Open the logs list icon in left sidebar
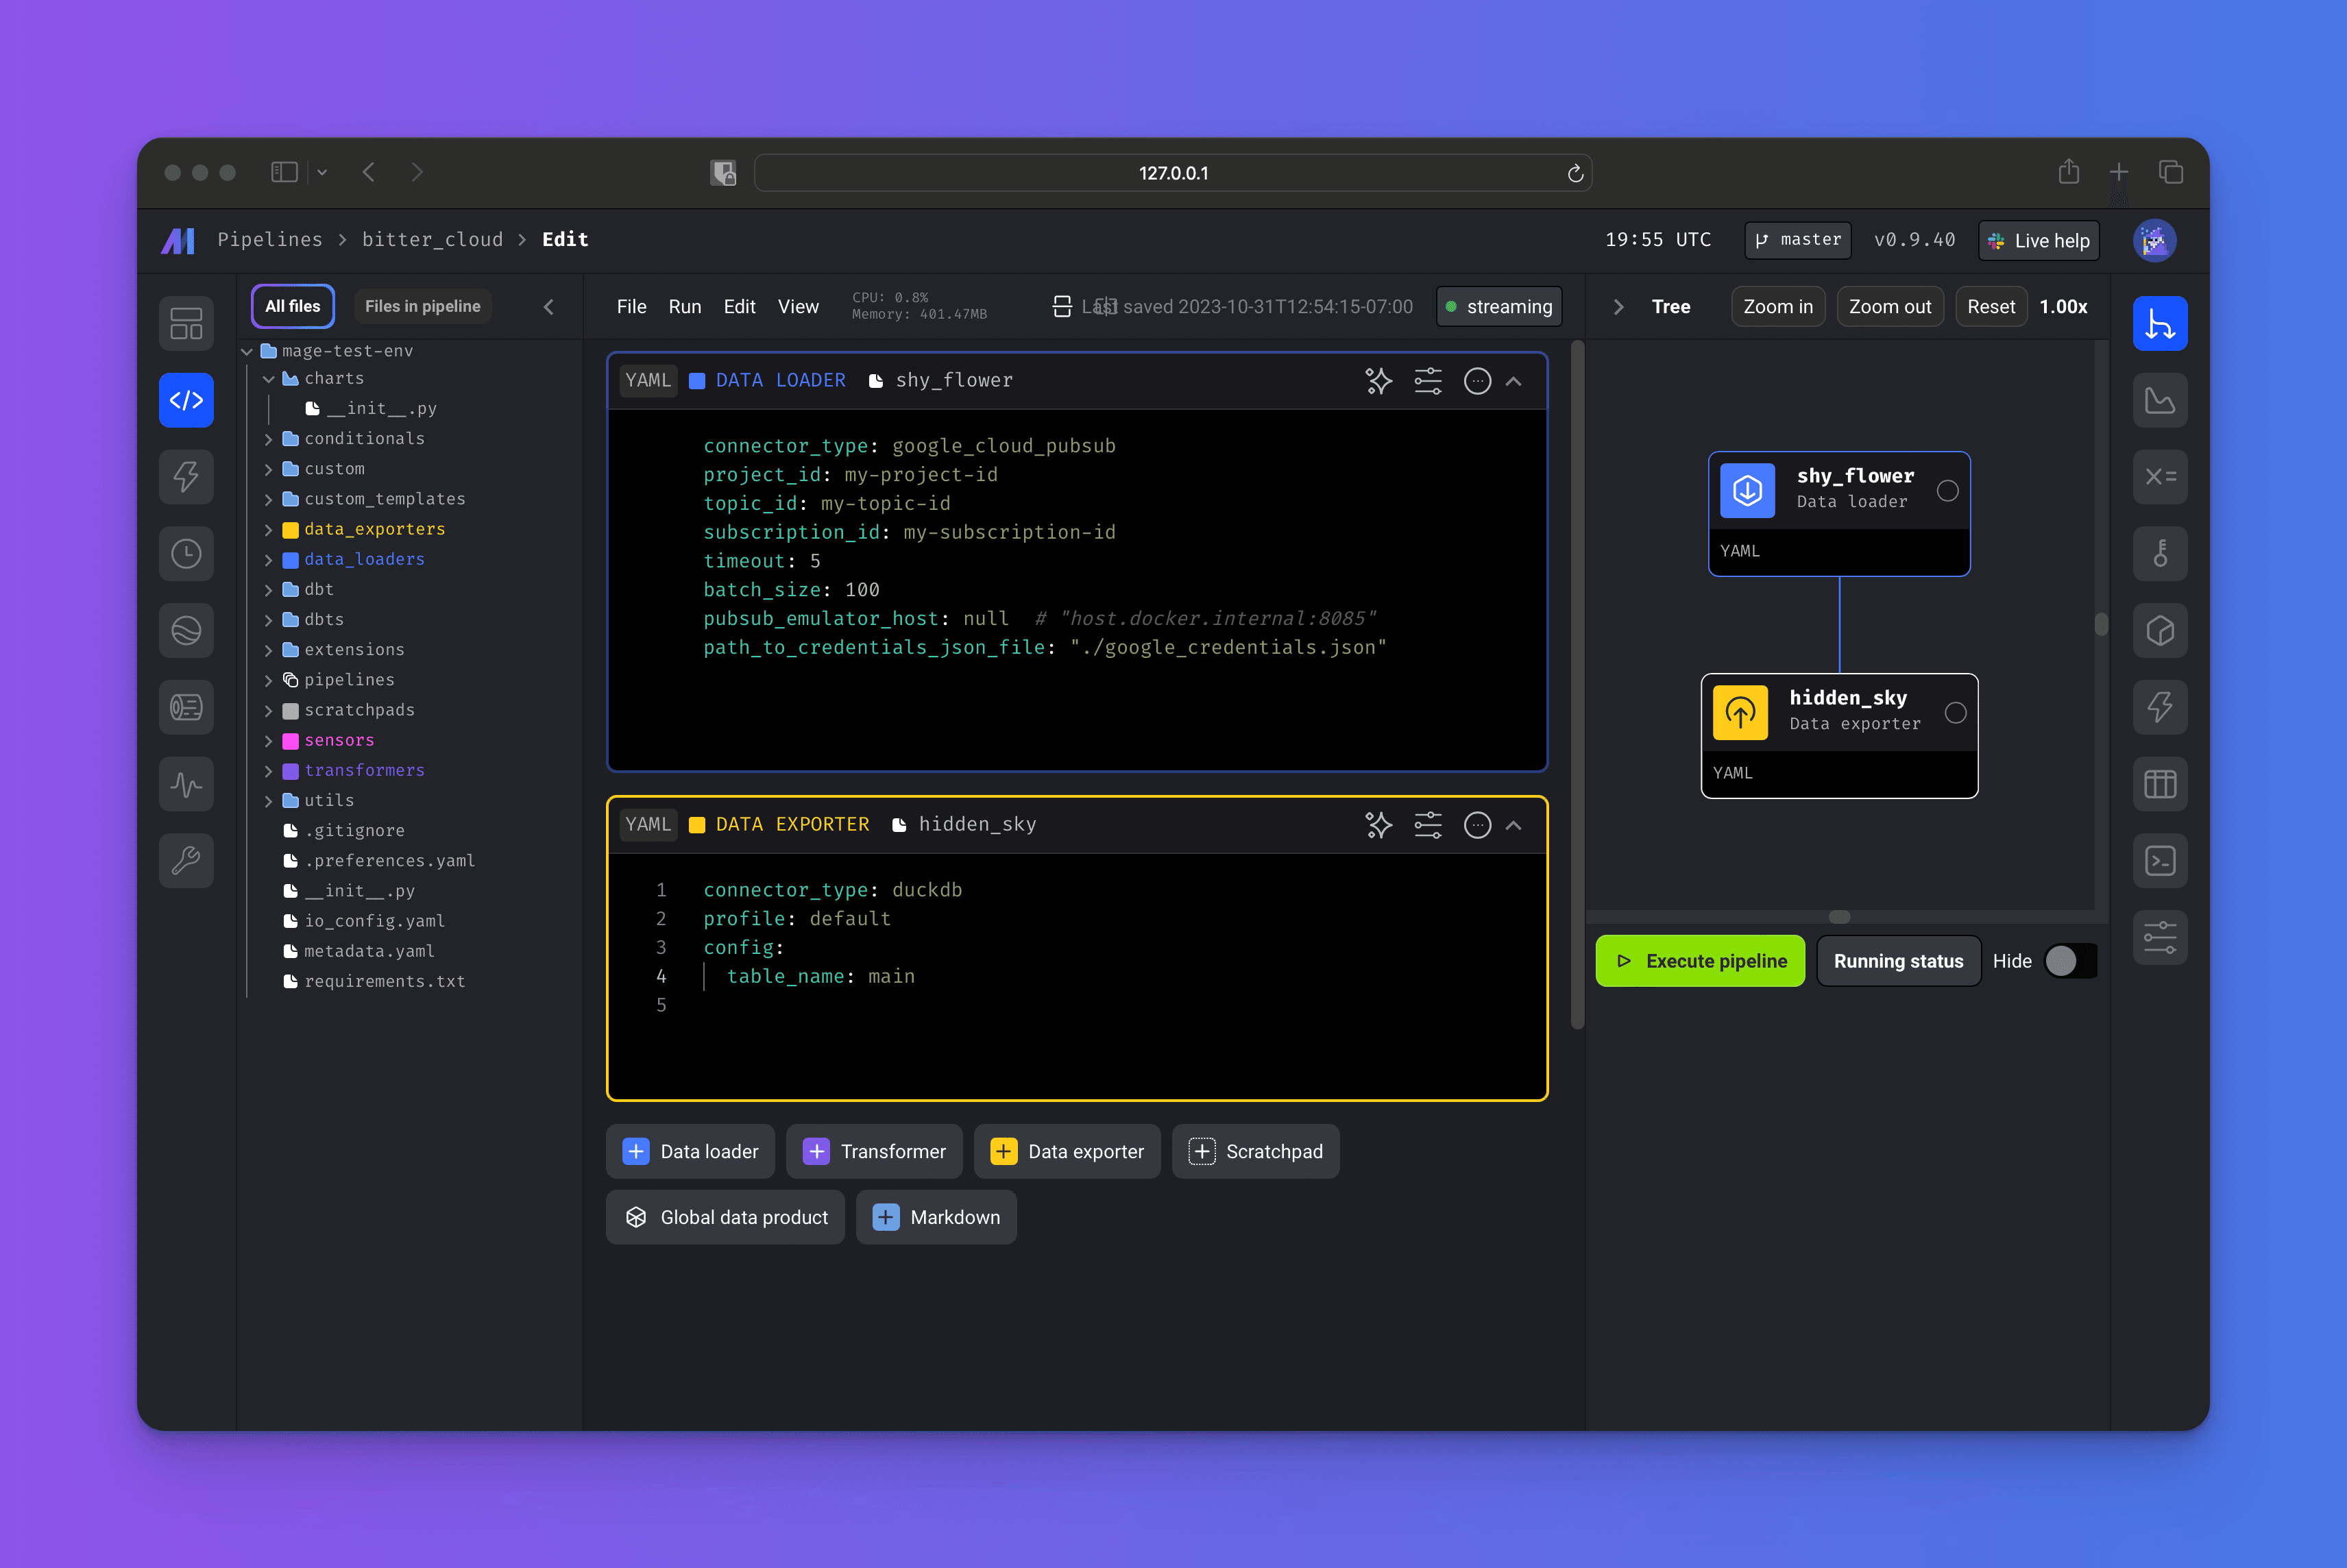 (186, 708)
